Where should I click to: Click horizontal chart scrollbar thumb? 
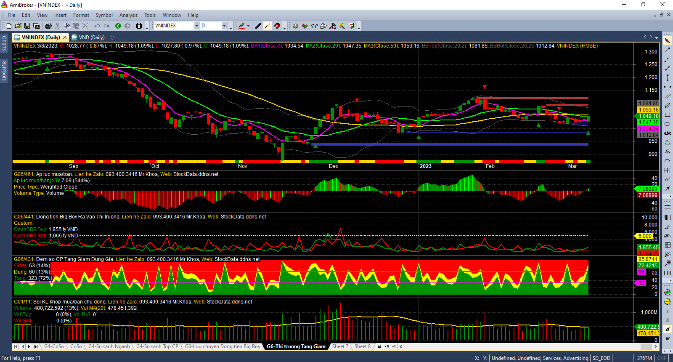tap(646, 346)
